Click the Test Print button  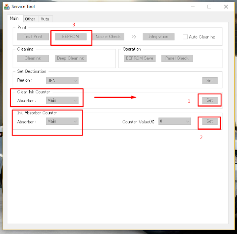(x=33, y=37)
